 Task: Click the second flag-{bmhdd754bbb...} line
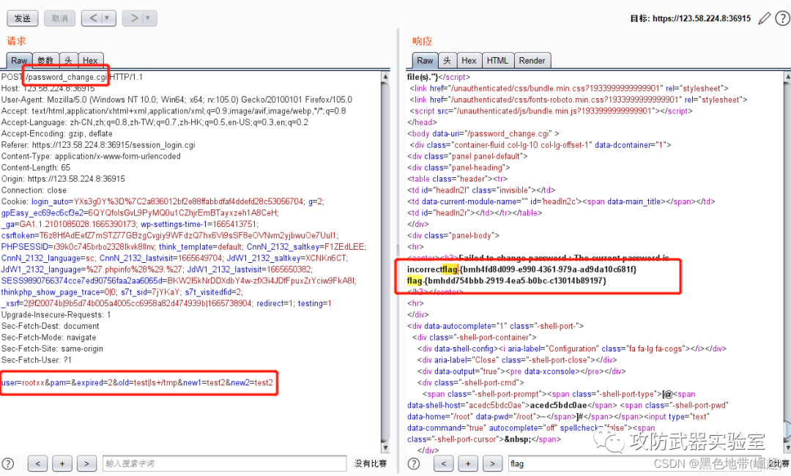pos(507,280)
